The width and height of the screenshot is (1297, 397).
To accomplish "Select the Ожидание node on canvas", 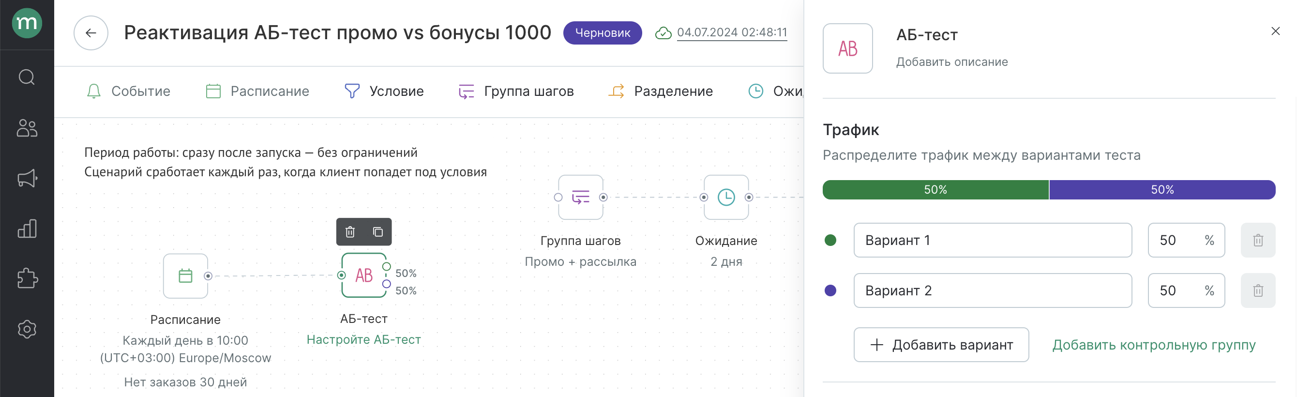I will pyautogui.click(x=726, y=197).
